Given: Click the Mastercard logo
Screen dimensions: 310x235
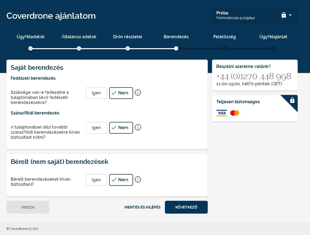Looking at the screenshot, I should point(235,113).
